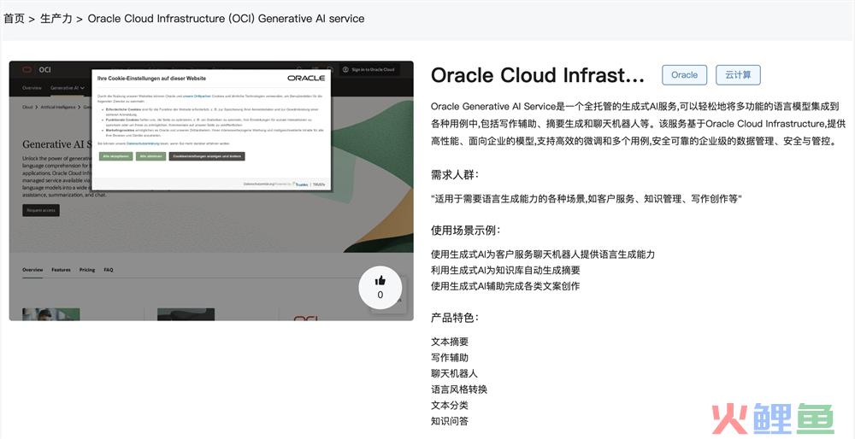The image size is (855, 439).
Task: Click line 使用生成式AI为客户服务聊天机器人提供语言生成能力
Action: click(543, 255)
